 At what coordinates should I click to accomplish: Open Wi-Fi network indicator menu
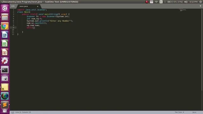(x=156, y=2)
